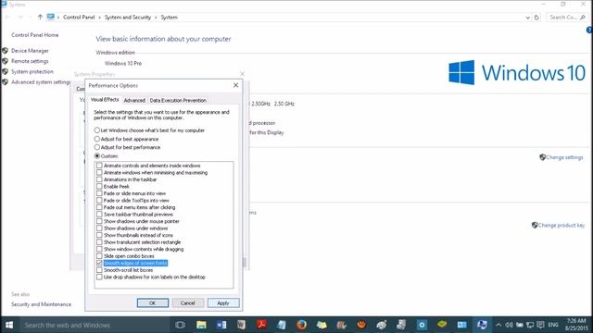Click Apply in Performance Options
Image resolution: width=593 pixels, height=333 pixels.
[x=223, y=302]
